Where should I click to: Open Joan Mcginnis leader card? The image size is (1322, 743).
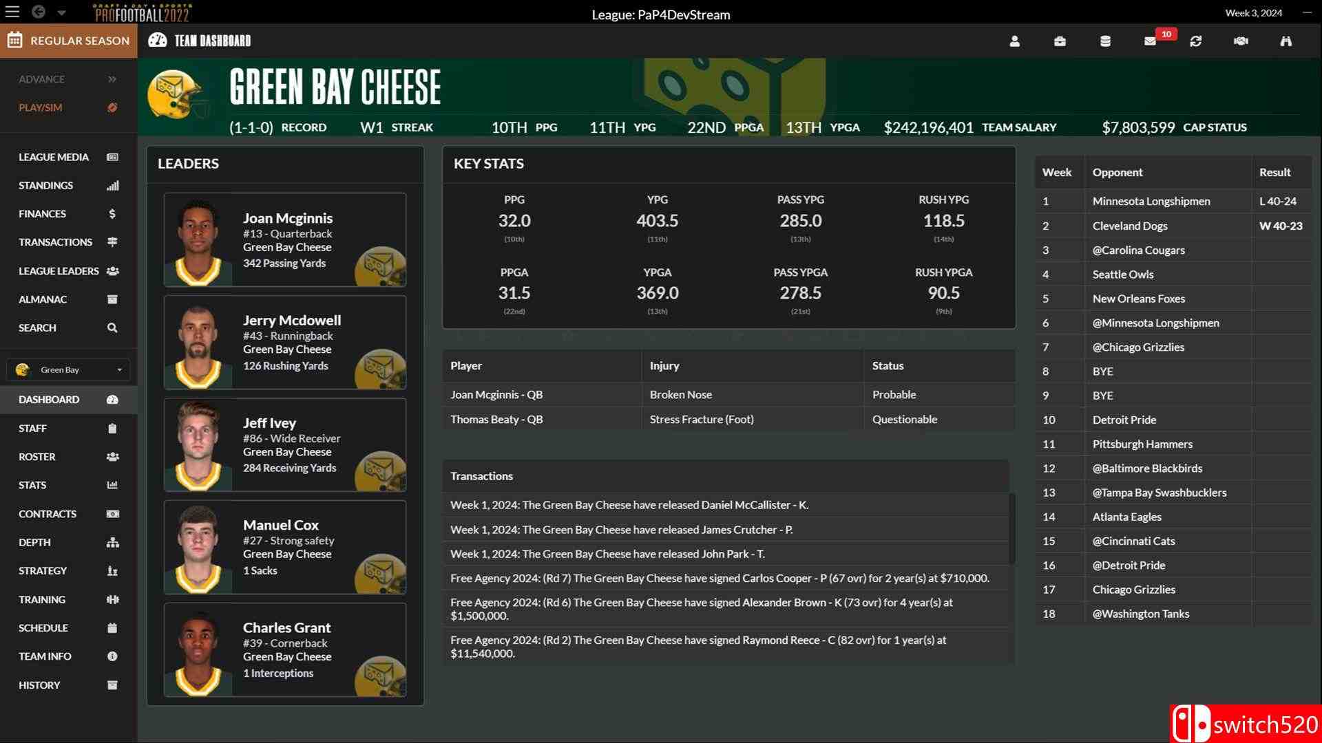click(x=285, y=239)
